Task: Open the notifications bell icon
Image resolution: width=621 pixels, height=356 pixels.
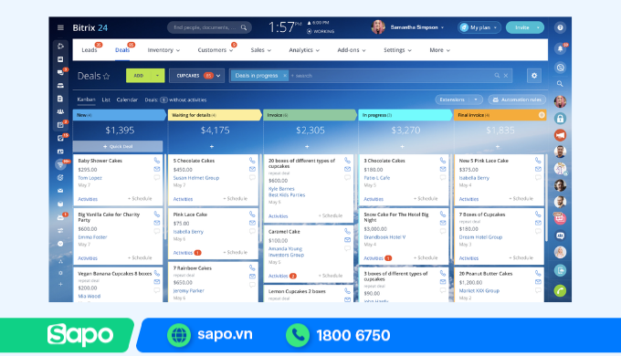Action: (x=560, y=49)
